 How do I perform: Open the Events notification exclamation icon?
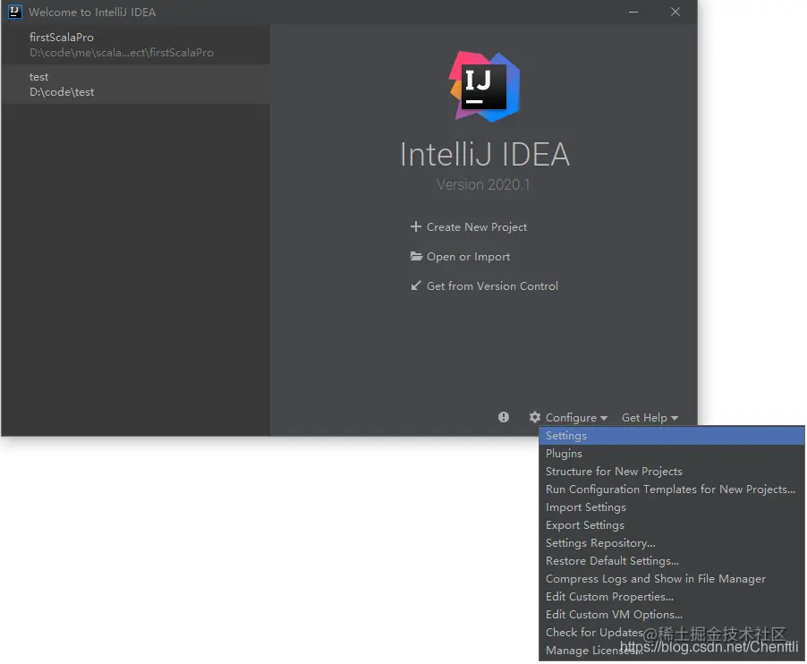504,417
